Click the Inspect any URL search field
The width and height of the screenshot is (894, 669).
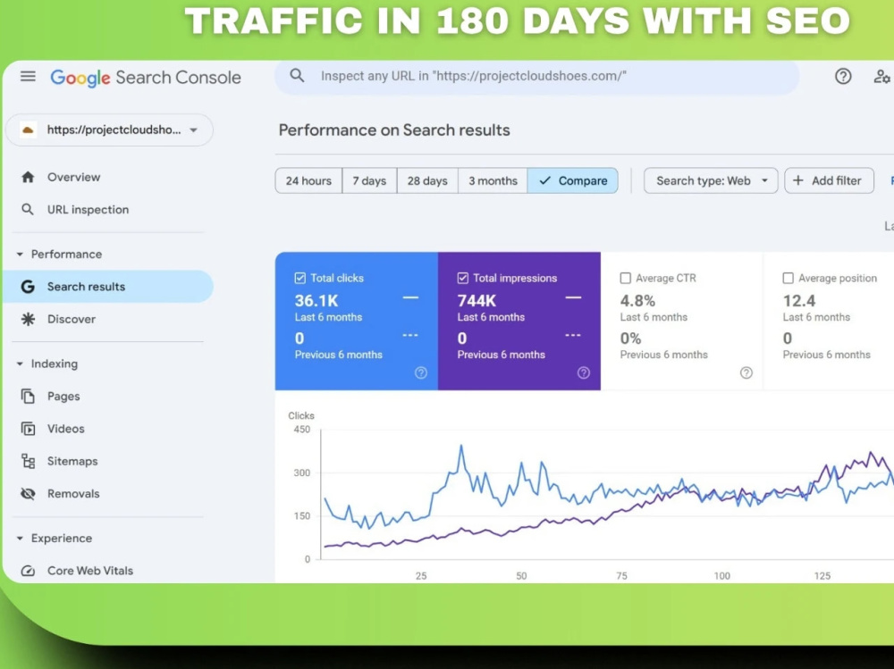[536, 76]
